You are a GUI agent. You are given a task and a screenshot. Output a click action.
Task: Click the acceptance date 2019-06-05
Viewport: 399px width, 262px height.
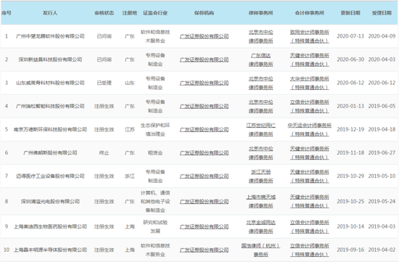pos(382,106)
